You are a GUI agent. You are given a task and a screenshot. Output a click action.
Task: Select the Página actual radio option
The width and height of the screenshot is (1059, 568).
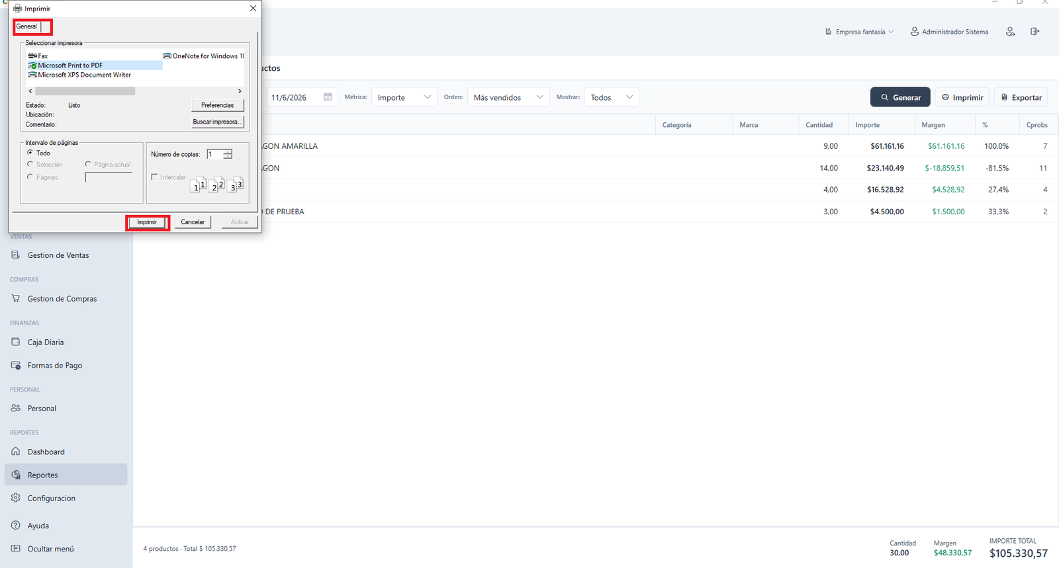pos(87,164)
